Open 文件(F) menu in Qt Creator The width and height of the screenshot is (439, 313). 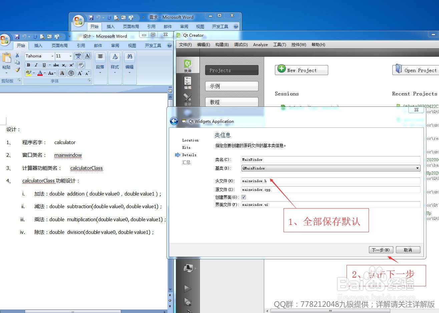(185, 45)
